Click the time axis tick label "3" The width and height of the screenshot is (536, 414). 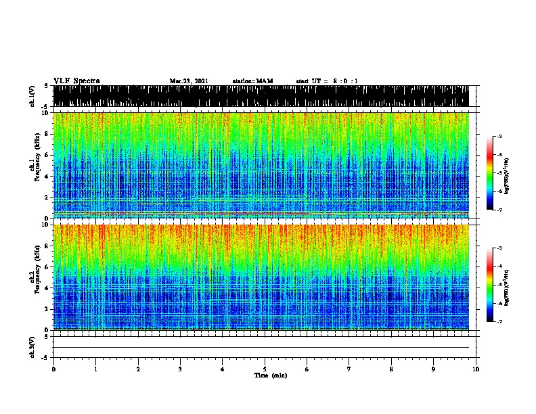point(180,369)
